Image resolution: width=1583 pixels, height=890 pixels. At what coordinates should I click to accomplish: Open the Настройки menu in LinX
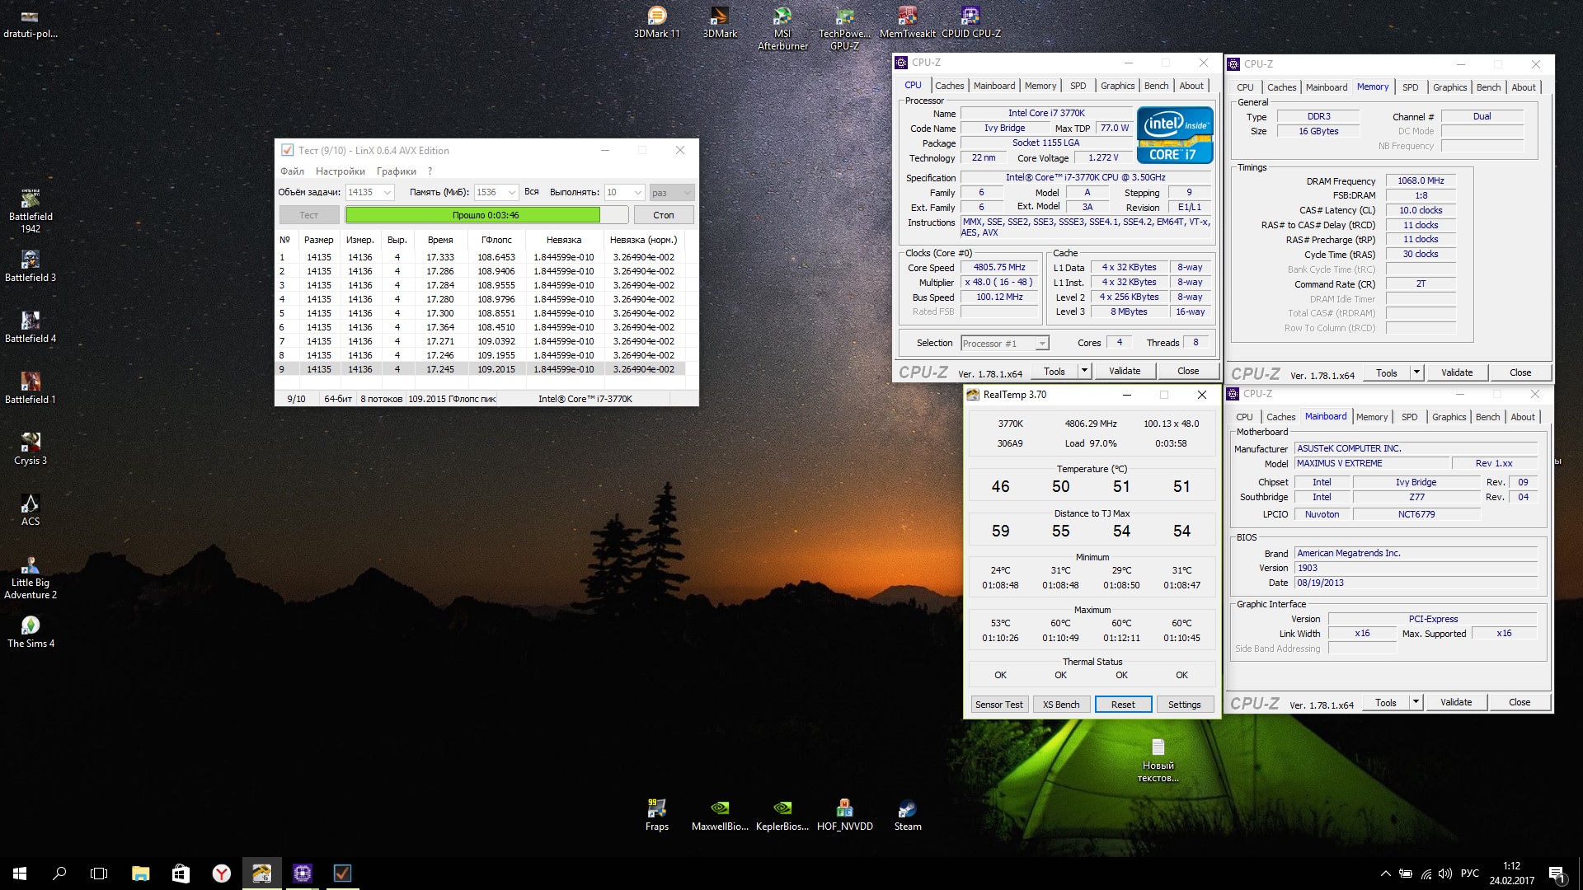click(x=340, y=171)
